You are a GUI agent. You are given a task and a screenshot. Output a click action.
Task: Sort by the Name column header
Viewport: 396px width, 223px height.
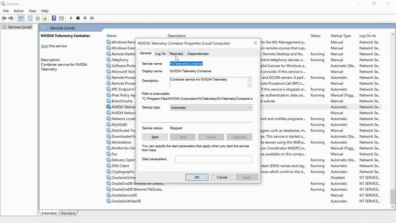coord(111,36)
